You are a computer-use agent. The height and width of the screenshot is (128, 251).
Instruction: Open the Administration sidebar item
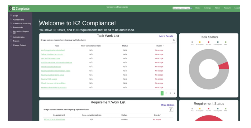pyautogui.click(x=19, y=37)
